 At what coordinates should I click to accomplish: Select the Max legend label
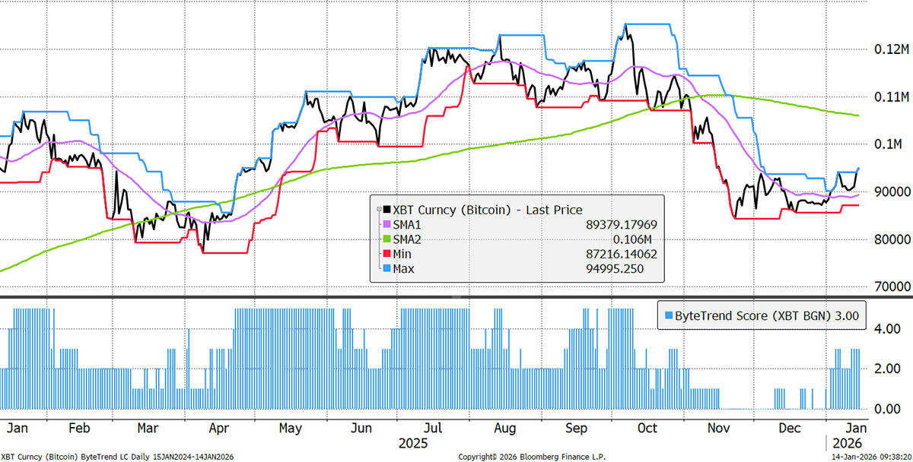coord(406,268)
